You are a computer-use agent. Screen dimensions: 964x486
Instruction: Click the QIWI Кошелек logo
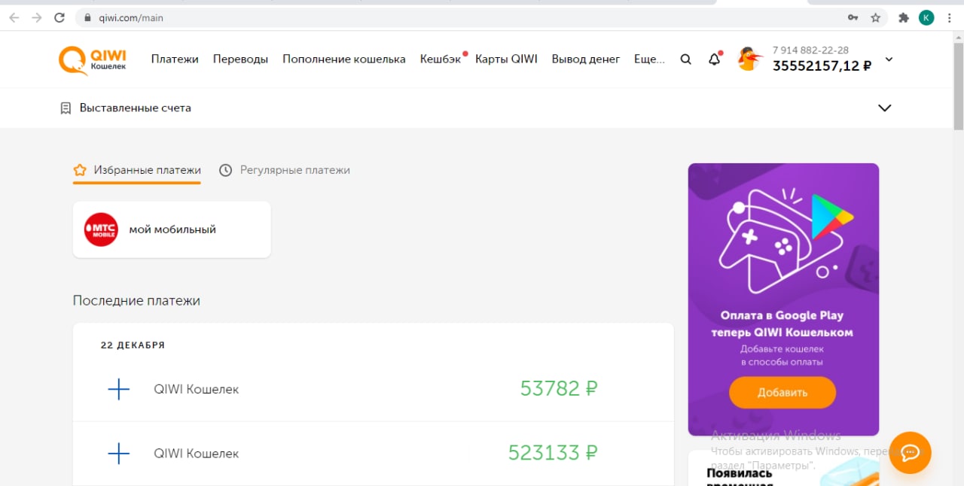(93, 59)
